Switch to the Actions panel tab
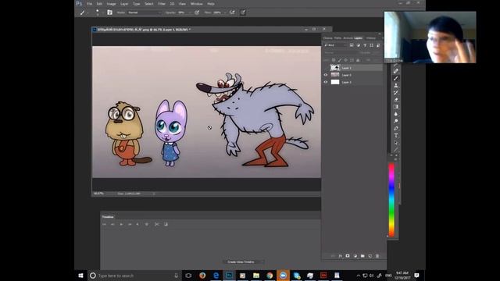The image size is (500, 281). (348, 38)
